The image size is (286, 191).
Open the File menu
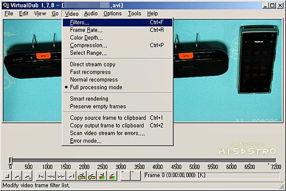[x=9, y=14]
